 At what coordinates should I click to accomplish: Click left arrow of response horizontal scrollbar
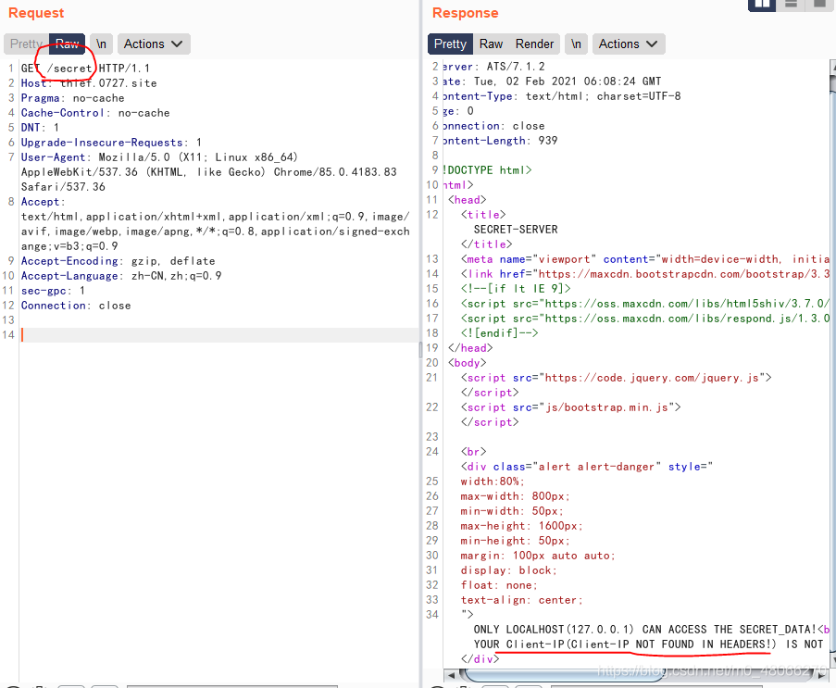[451, 675]
